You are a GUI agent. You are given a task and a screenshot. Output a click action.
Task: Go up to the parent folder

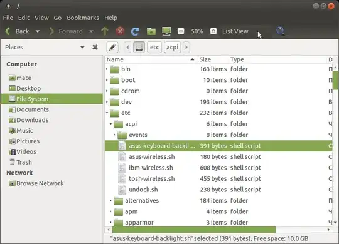105,31
